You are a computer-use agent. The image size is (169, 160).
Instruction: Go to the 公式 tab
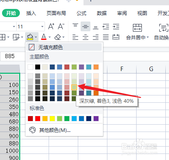pyautogui.click(x=81, y=13)
